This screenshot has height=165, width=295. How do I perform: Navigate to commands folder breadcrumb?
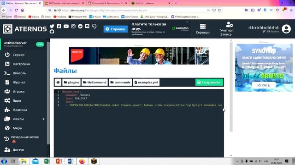point(120,82)
